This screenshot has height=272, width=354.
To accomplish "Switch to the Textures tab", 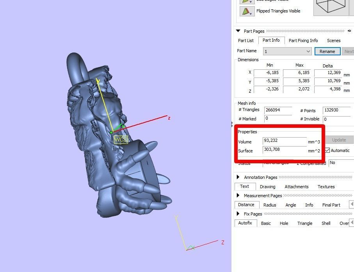I will coord(326,187).
